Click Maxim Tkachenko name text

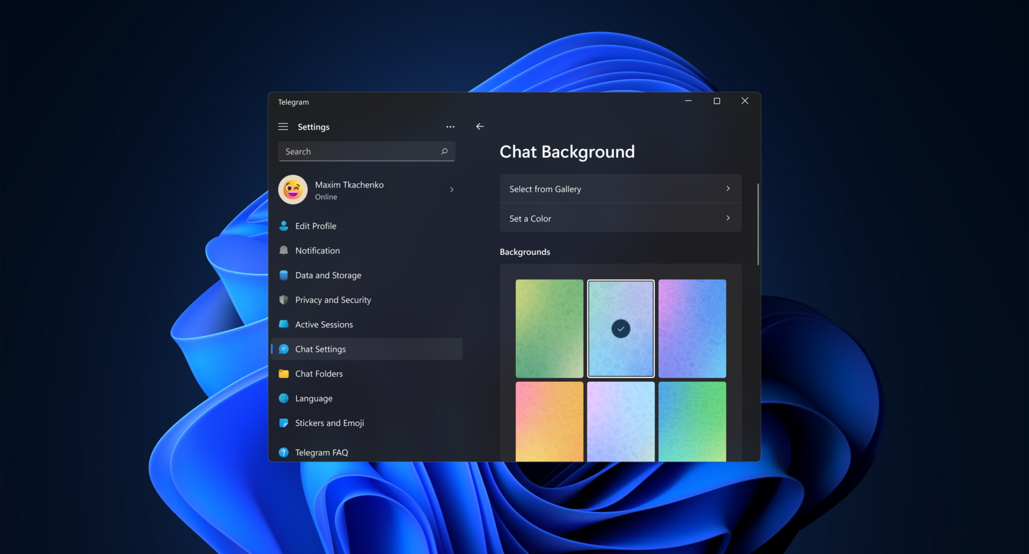click(x=349, y=184)
